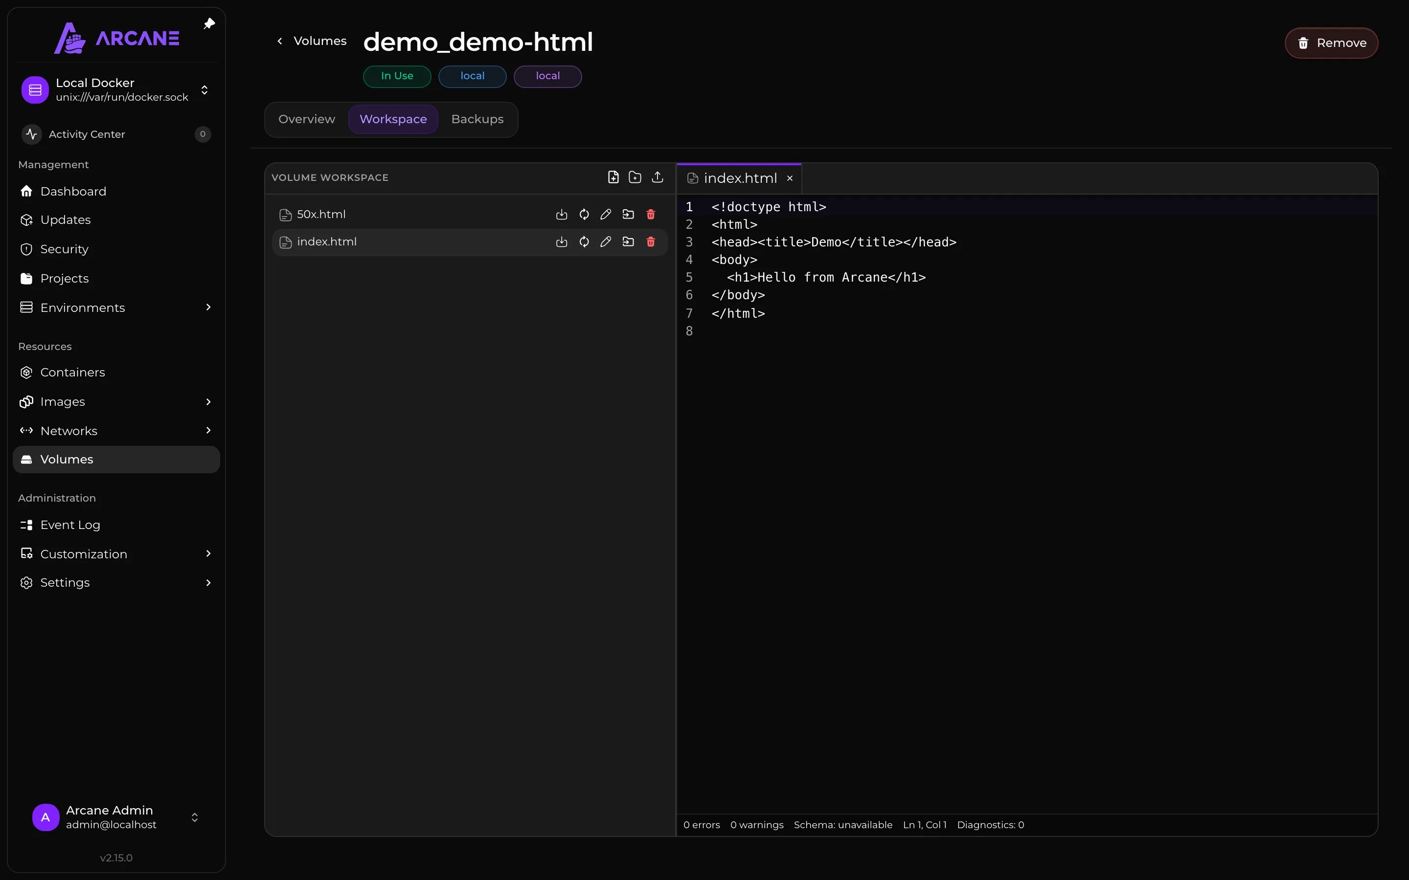Expand the Customization submenu
The width and height of the screenshot is (1409, 880).
pyautogui.click(x=208, y=554)
